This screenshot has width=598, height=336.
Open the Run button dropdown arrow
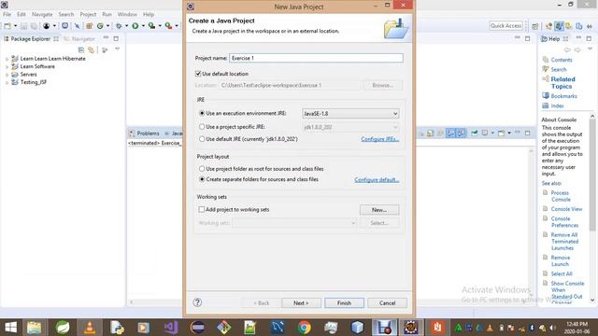pyautogui.click(x=143, y=26)
